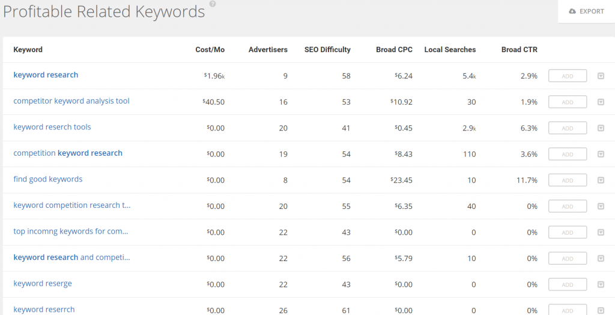Expand dropdown for competitor keyword analysis tool row

click(x=601, y=102)
